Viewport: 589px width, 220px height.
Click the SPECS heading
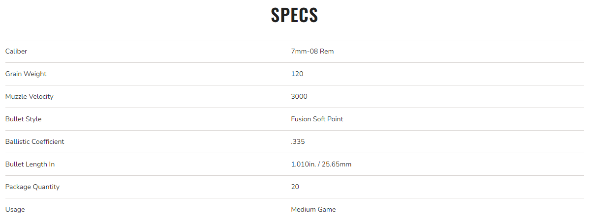pos(294,15)
